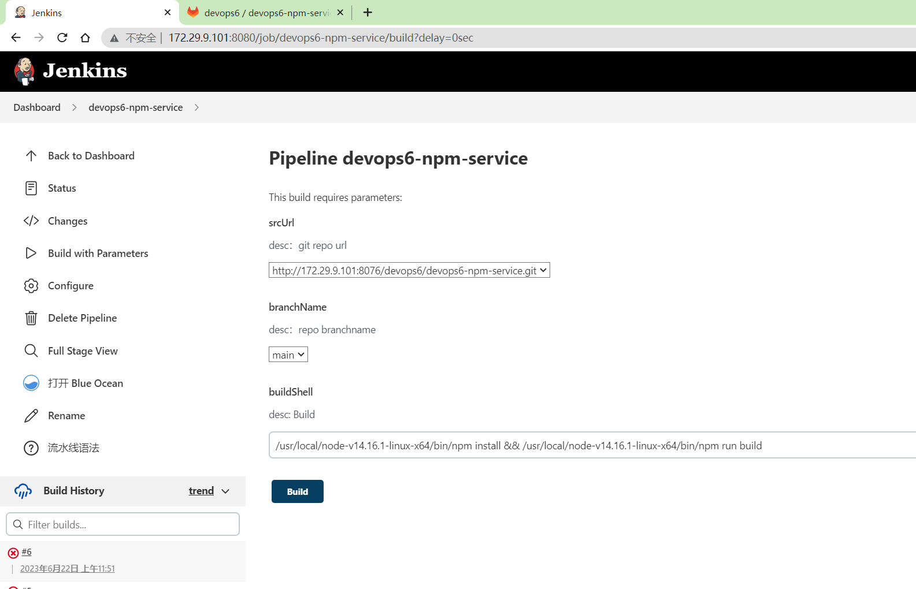Open the 打开 Blue Ocean link

click(x=86, y=383)
